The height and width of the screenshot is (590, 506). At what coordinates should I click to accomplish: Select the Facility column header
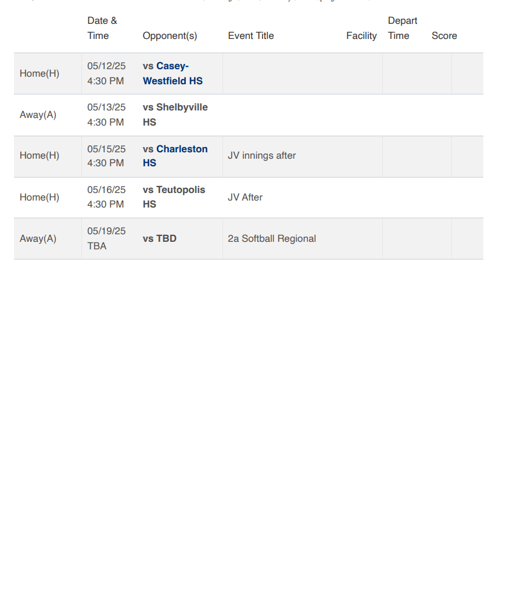click(361, 35)
